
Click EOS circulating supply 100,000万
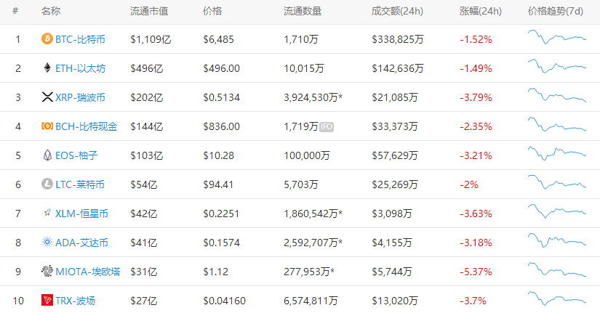[x=307, y=155]
